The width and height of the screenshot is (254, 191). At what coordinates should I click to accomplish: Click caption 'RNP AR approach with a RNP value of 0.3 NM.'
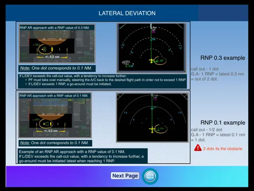pos(55,28)
